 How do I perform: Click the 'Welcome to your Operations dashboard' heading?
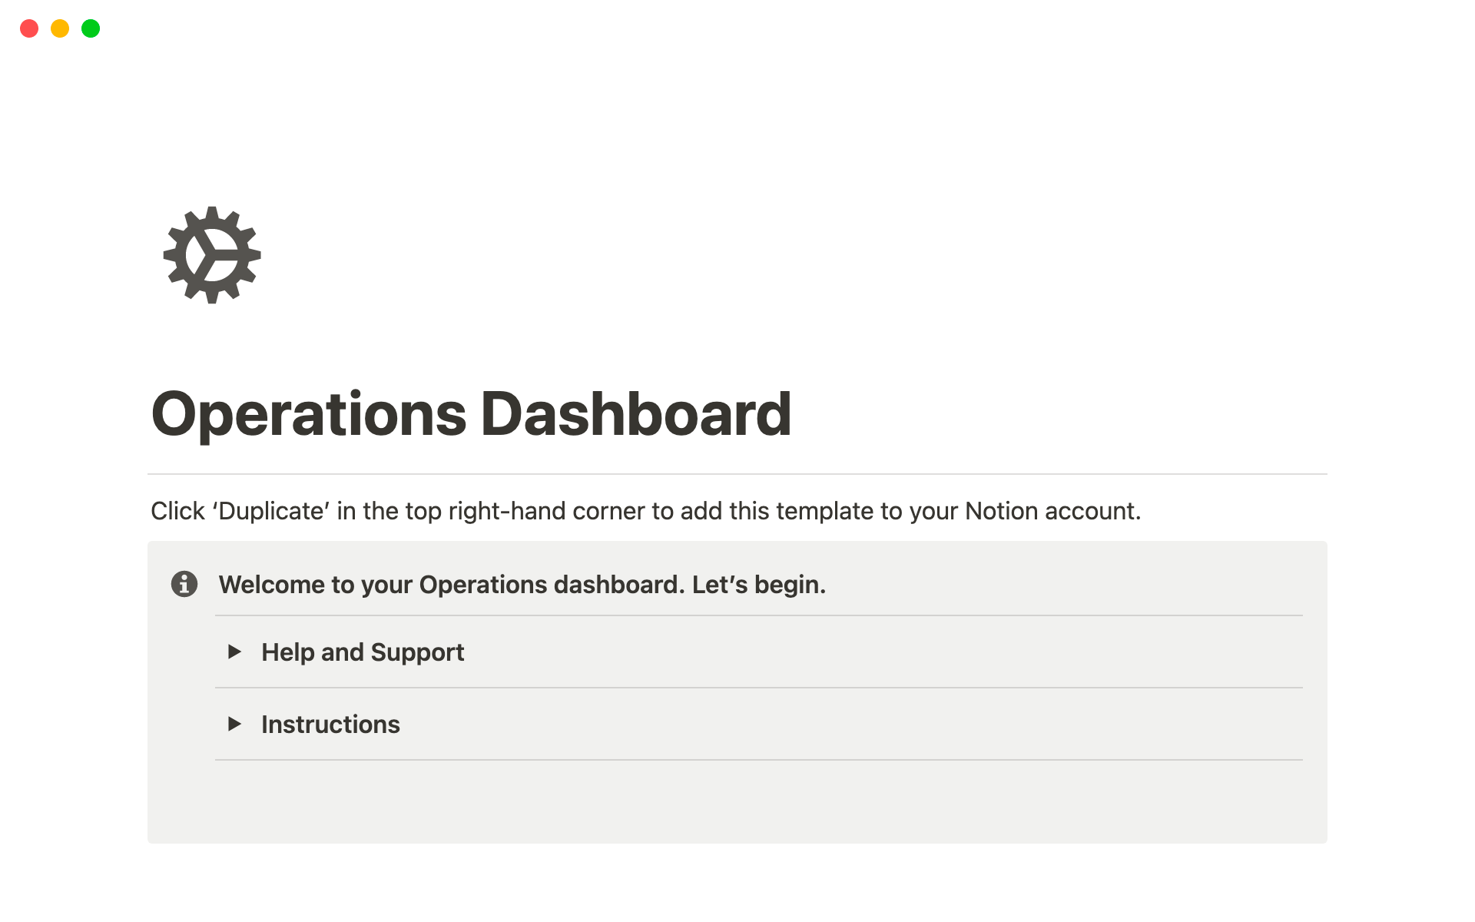[x=450, y=585]
